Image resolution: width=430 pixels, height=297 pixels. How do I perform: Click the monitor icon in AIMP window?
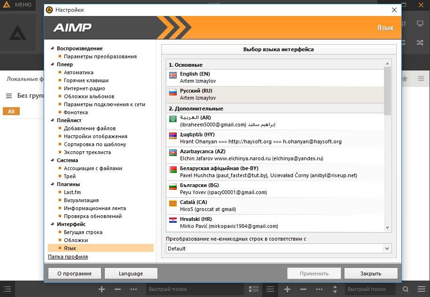[420, 23]
